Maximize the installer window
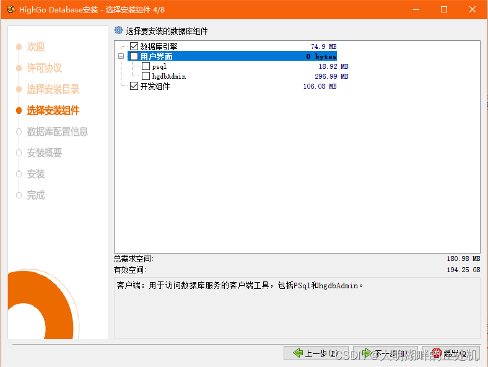Image resolution: width=488 pixels, height=367 pixels. tap(444, 10)
